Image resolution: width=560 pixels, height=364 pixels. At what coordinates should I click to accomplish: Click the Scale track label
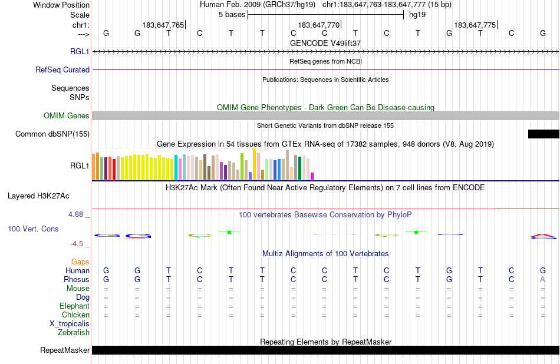(x=80, y=15)
